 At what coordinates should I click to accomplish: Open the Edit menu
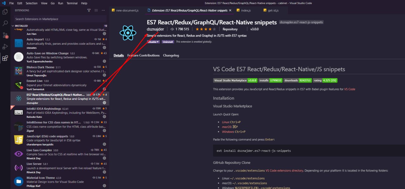[20, 3]
